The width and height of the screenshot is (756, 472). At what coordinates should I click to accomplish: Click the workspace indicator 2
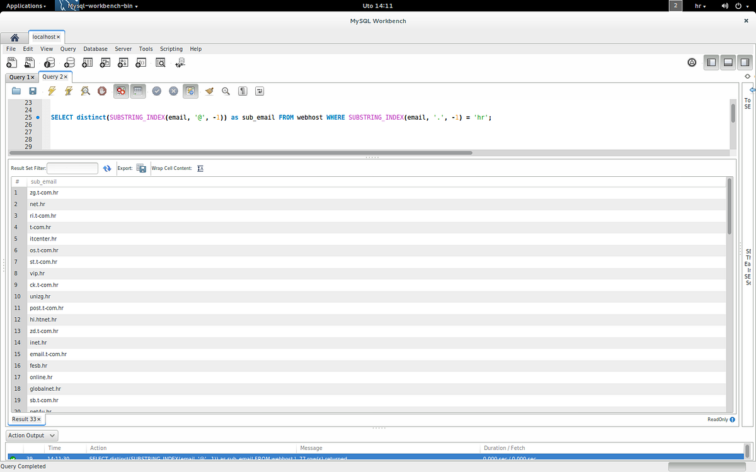(x=676, y=6)
